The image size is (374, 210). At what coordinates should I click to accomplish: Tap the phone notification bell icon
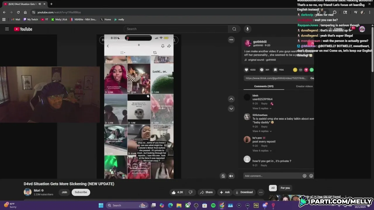pyautogui.click(x=163, y=46)
